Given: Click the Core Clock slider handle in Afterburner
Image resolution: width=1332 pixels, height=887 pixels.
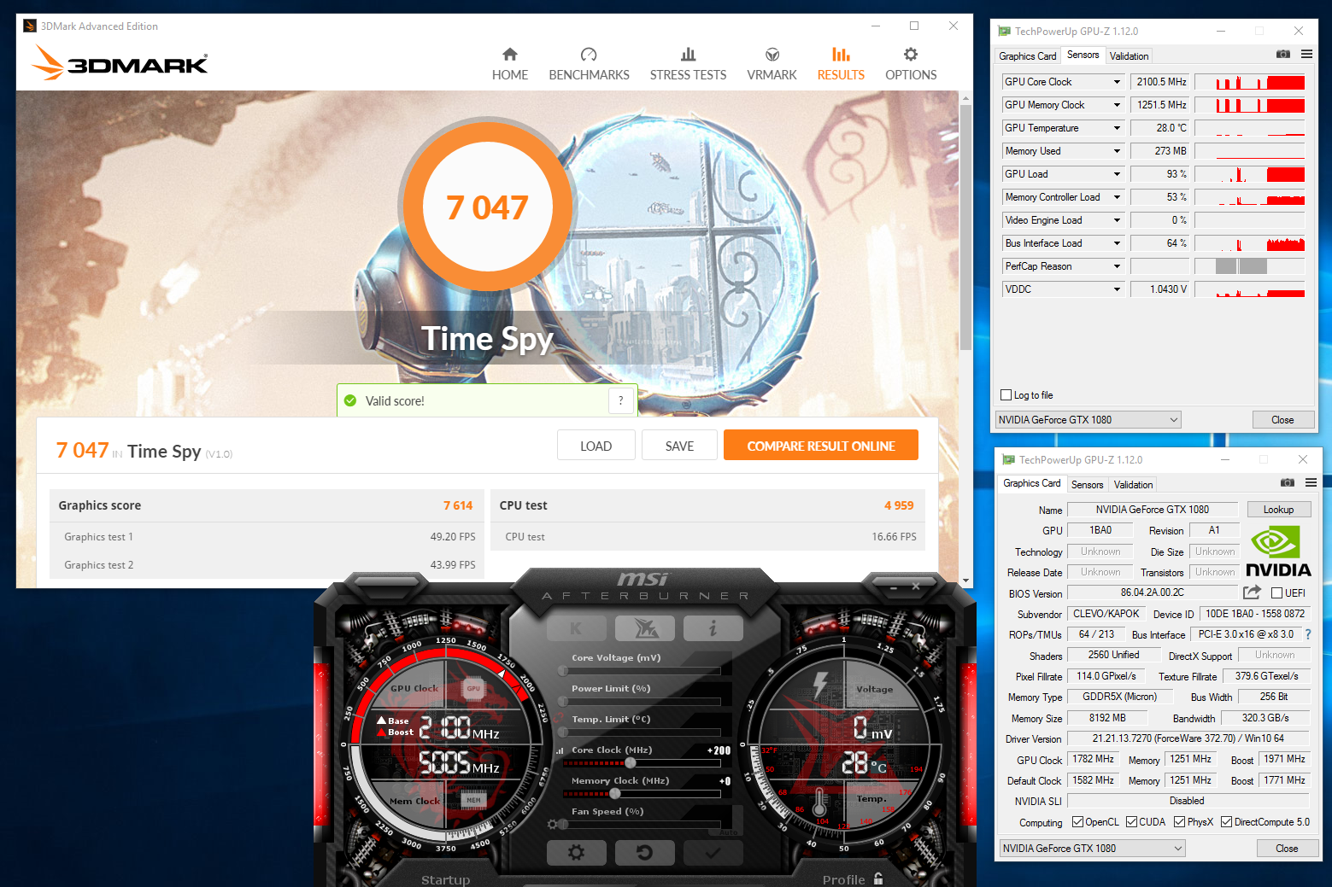Looking at the screenshot, I should click(x=631, y=762).
